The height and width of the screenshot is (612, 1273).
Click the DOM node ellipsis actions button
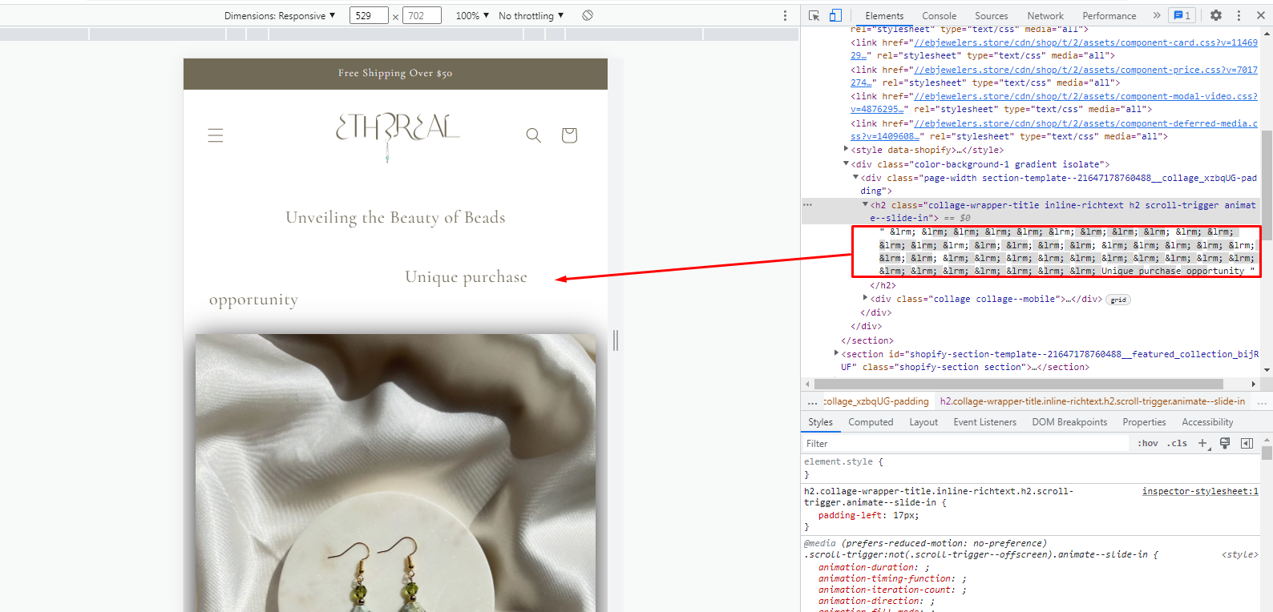(x=808, y=205)
